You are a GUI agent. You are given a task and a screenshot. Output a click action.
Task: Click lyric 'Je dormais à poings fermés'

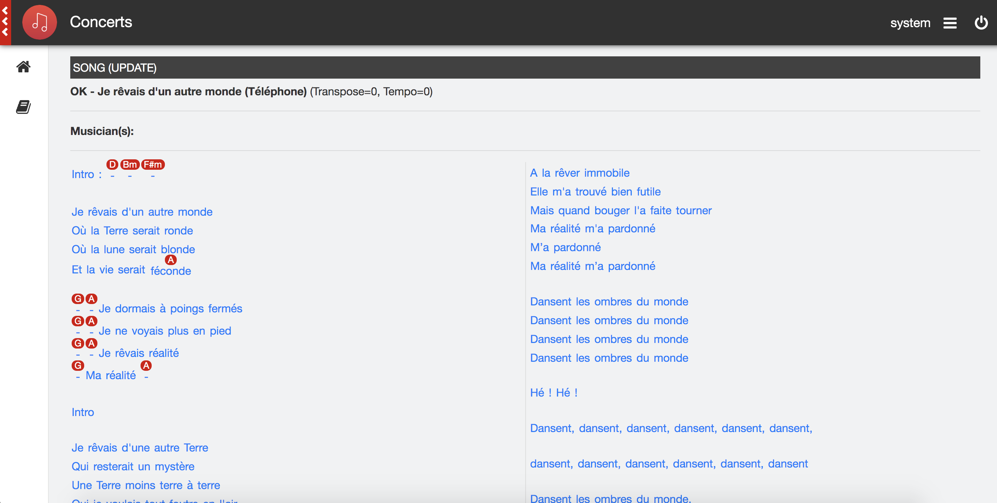coord(170,309)
